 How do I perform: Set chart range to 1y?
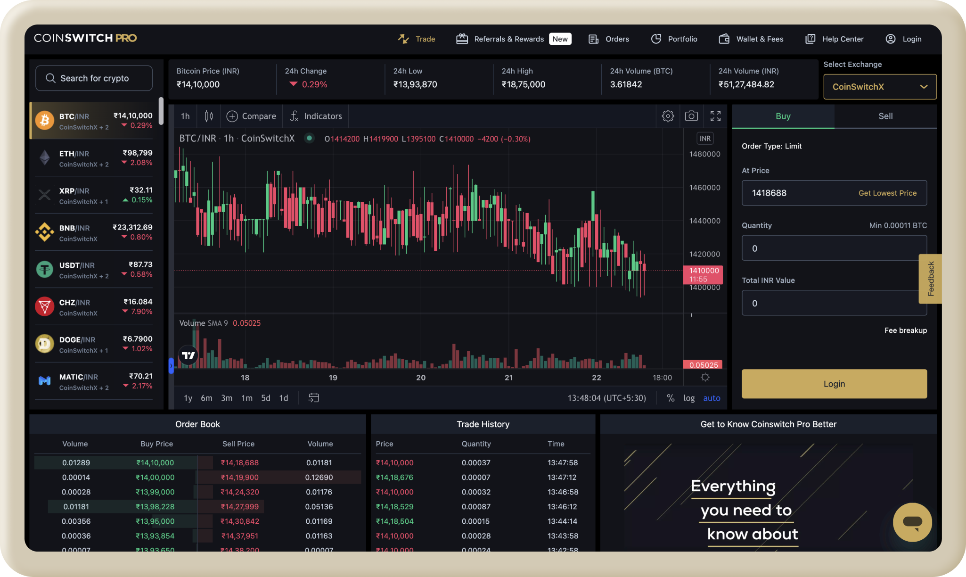188,398
